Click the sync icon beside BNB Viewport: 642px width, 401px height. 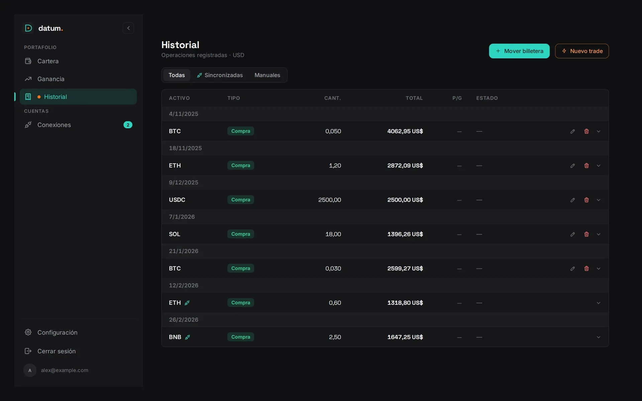tap(188, 337)
